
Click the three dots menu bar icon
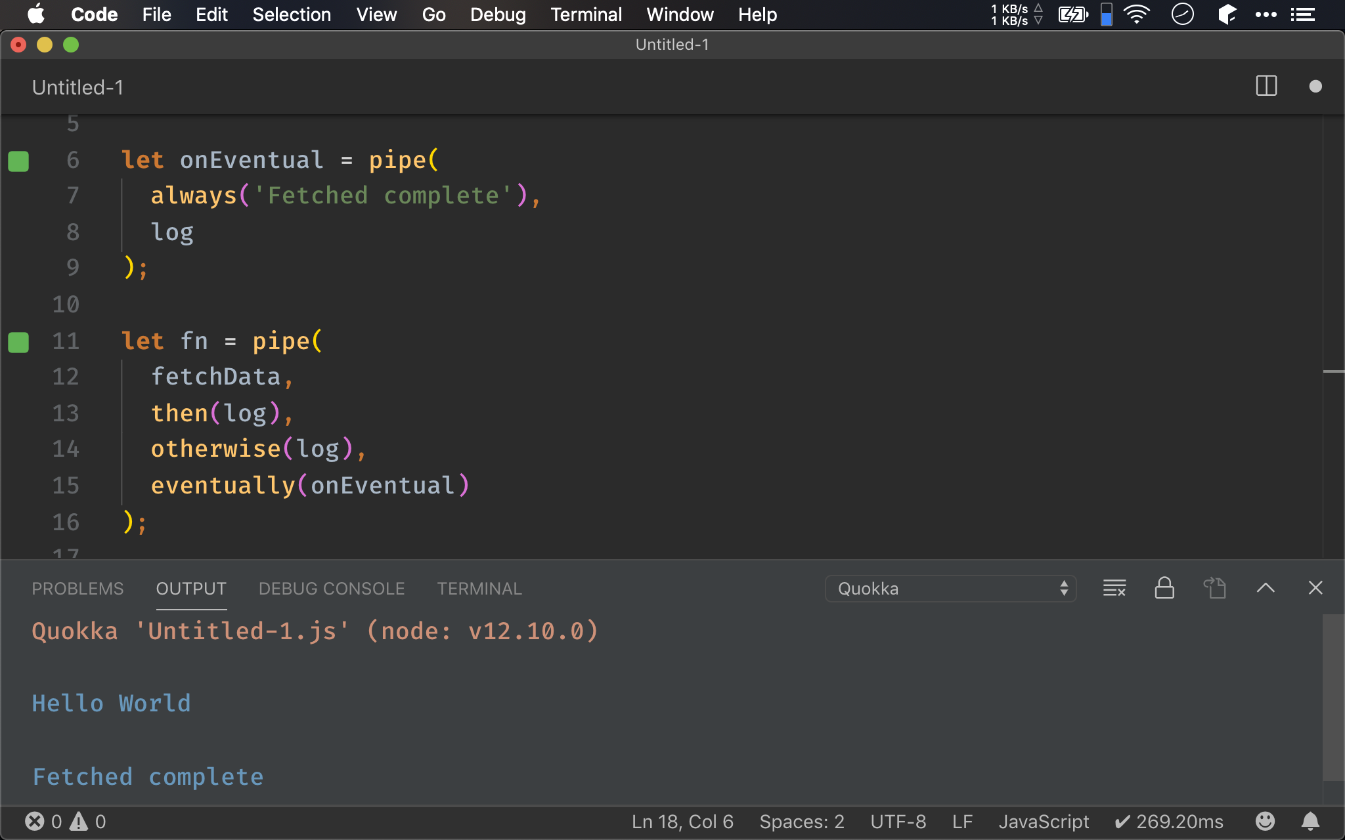[1266, 14]
